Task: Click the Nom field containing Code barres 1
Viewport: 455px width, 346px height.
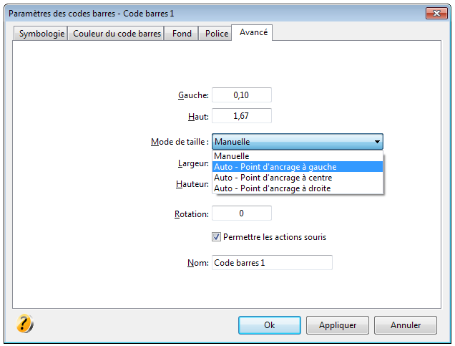Action: pos(272,263)
